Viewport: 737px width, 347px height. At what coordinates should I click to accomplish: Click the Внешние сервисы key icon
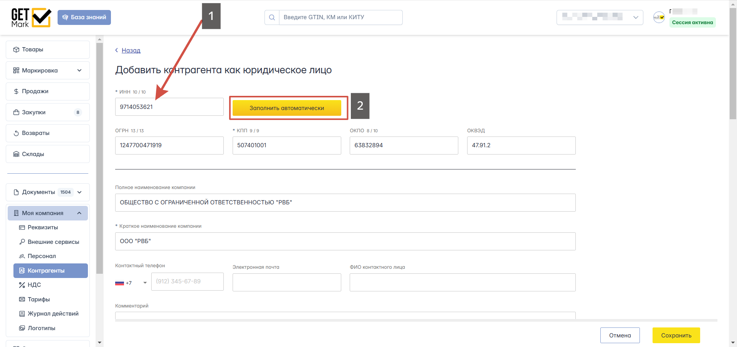click(22, 242)
